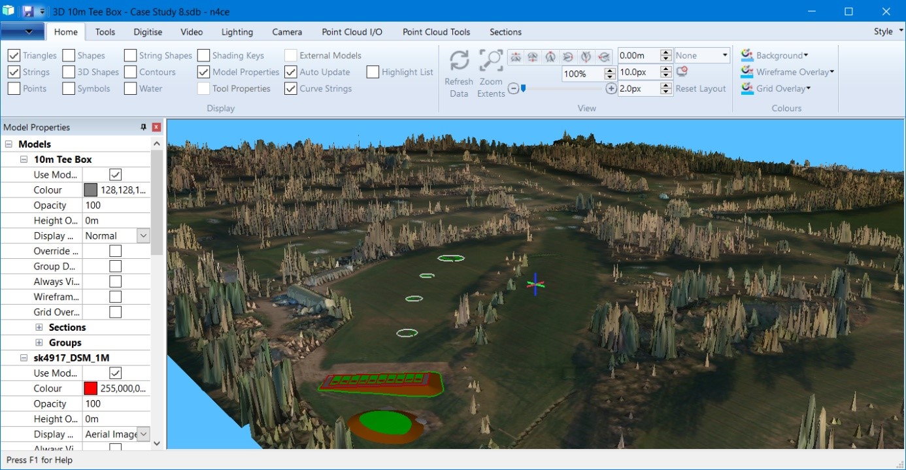Click the blue-red axis marker in viewport
The image size is (906, 470).
pyautogui.click(x=535, y=284)
